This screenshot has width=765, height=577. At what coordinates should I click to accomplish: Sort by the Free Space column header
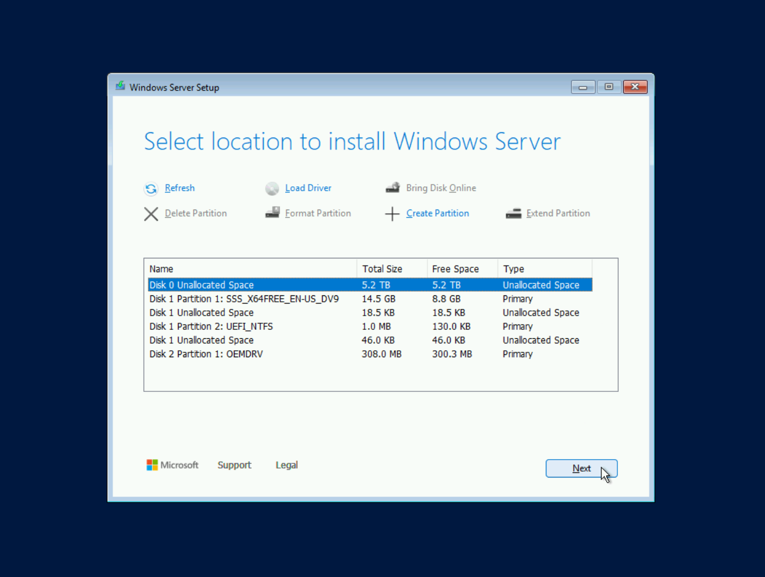(x=462, y=269)
